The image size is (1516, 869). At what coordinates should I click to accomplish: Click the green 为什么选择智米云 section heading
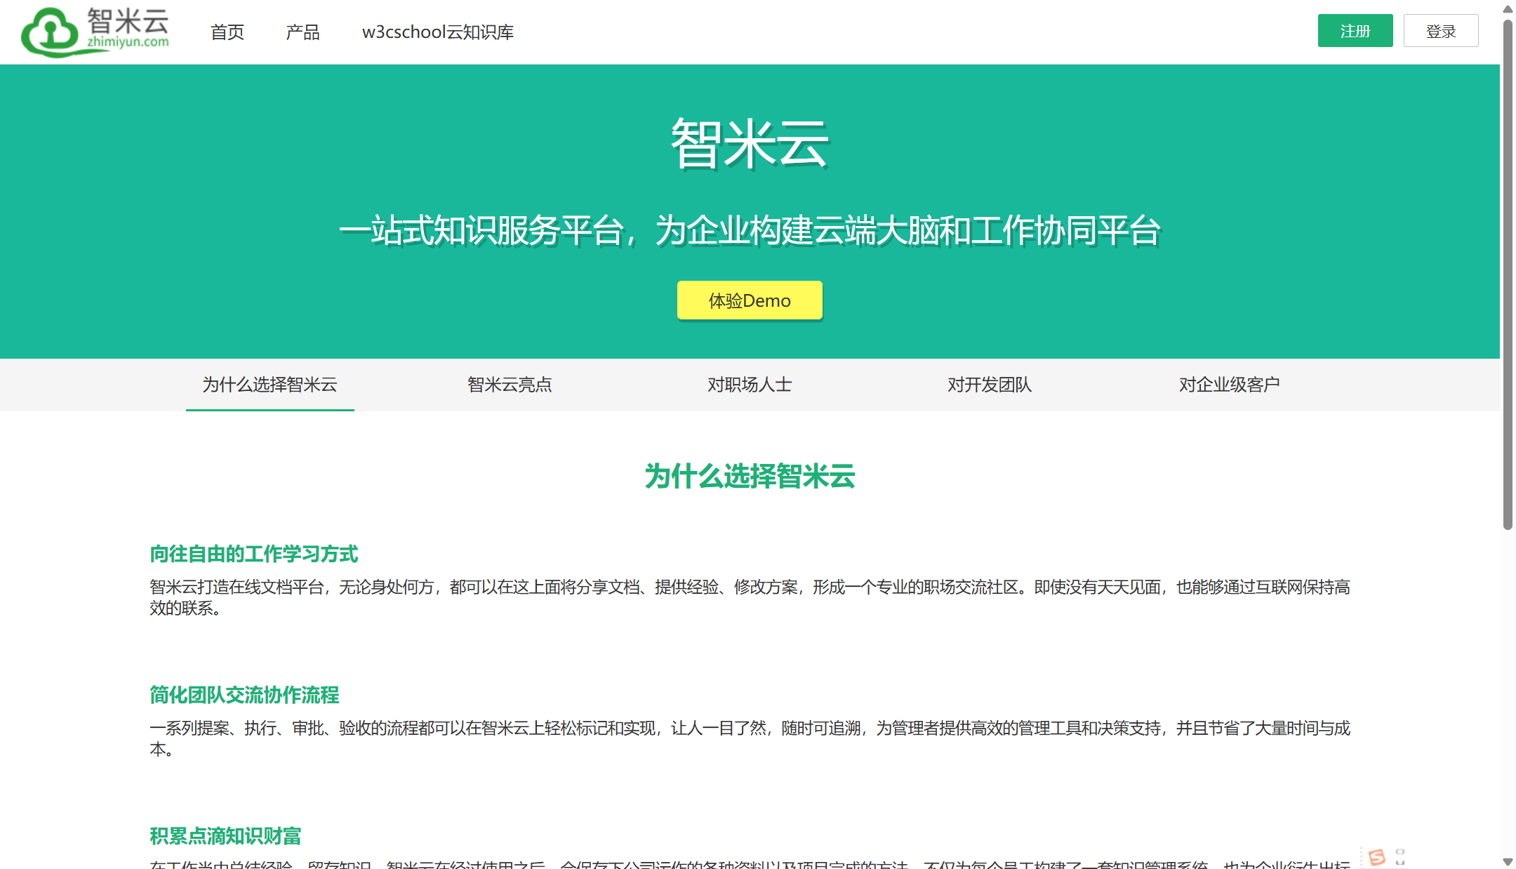pos(750,477)
